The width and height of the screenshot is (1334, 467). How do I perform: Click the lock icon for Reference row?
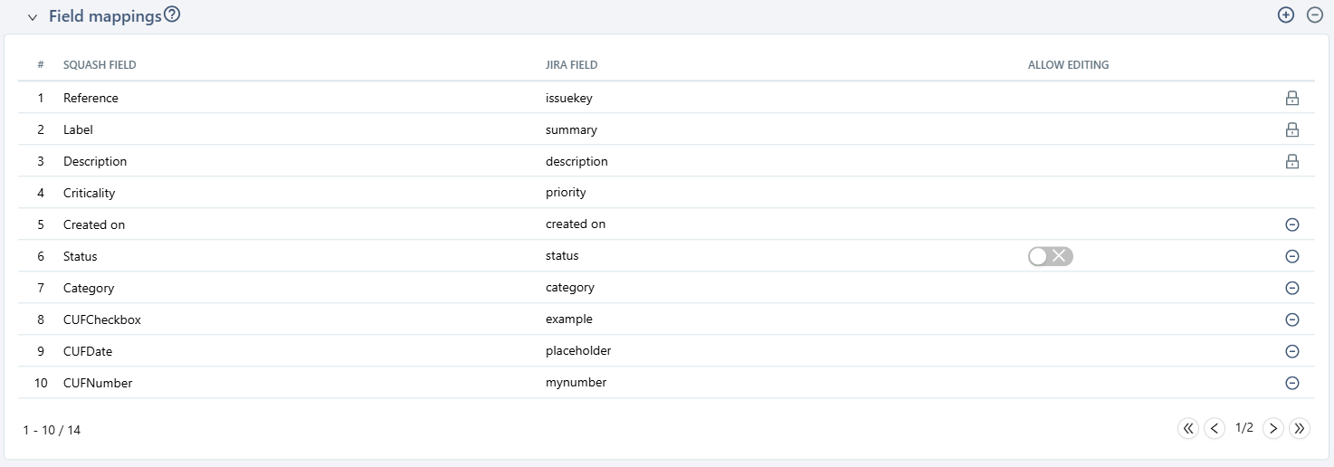[1292, 98]
